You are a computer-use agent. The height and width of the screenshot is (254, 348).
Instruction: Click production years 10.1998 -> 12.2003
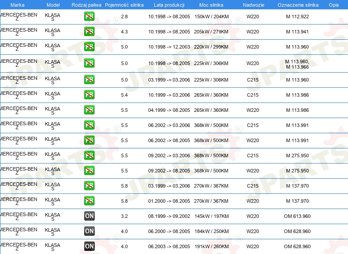coord(169,47)
